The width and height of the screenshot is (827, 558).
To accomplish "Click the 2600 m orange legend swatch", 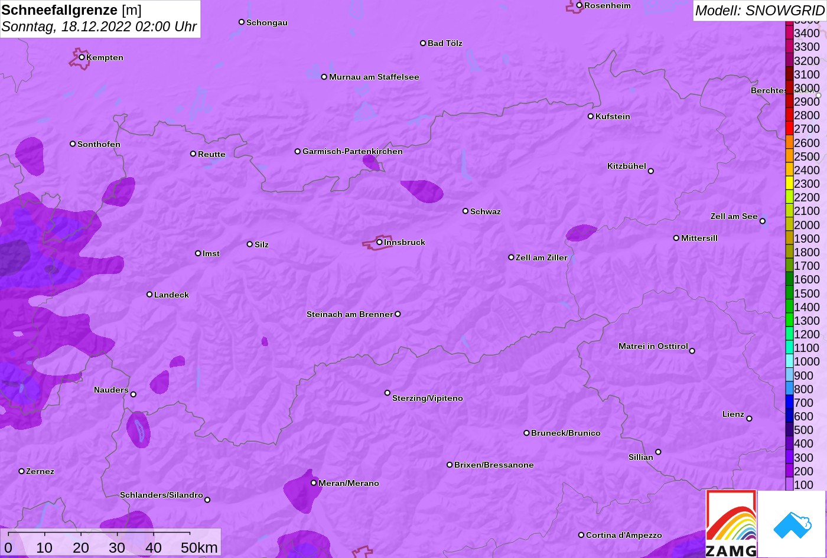I will 789,142.
